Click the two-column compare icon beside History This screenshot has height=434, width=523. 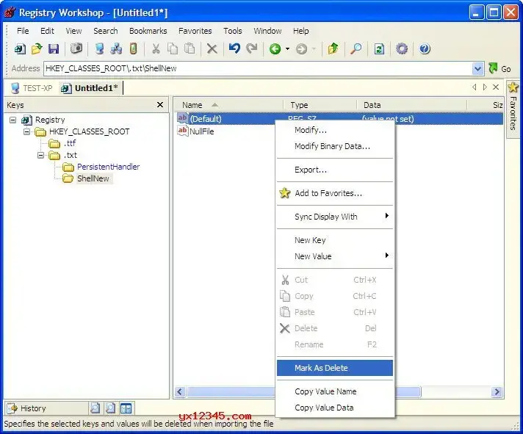point(126,408)
